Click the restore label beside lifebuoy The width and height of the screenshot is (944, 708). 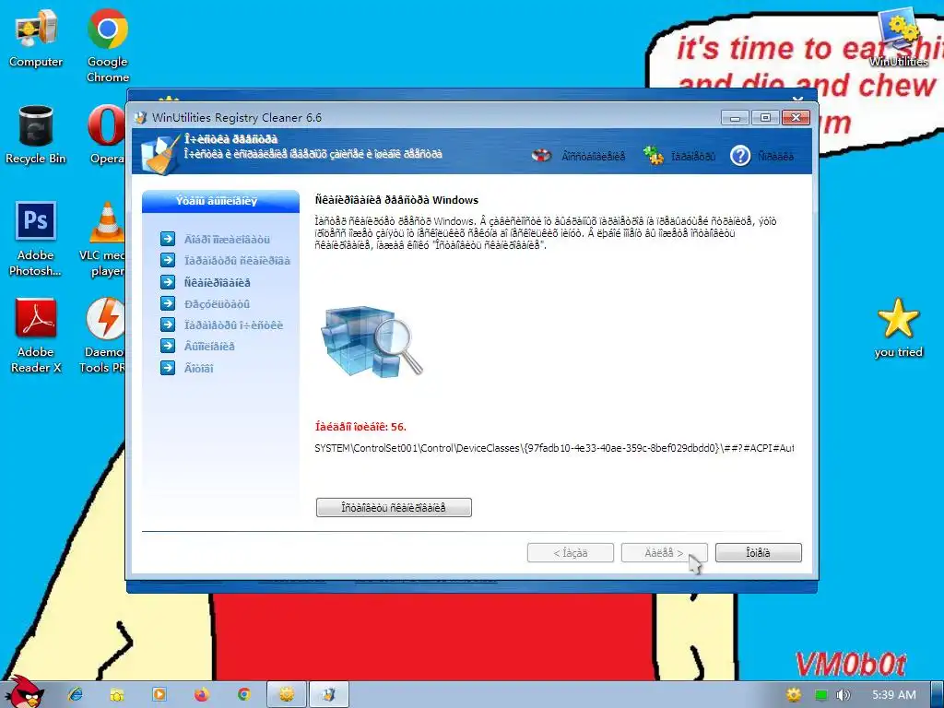[x=593, y=157]
